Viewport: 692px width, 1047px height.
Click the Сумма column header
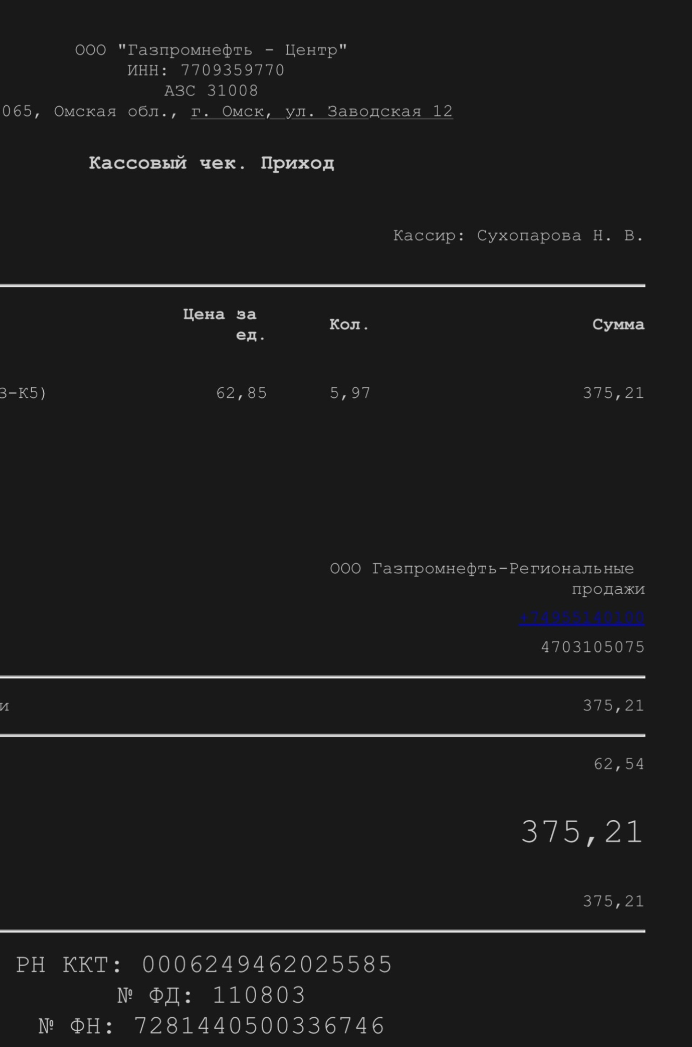point(618,325)
